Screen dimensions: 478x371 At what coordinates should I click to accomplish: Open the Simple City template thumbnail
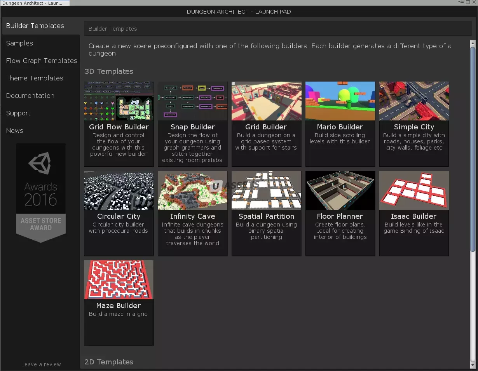click(x=414, y=101)
